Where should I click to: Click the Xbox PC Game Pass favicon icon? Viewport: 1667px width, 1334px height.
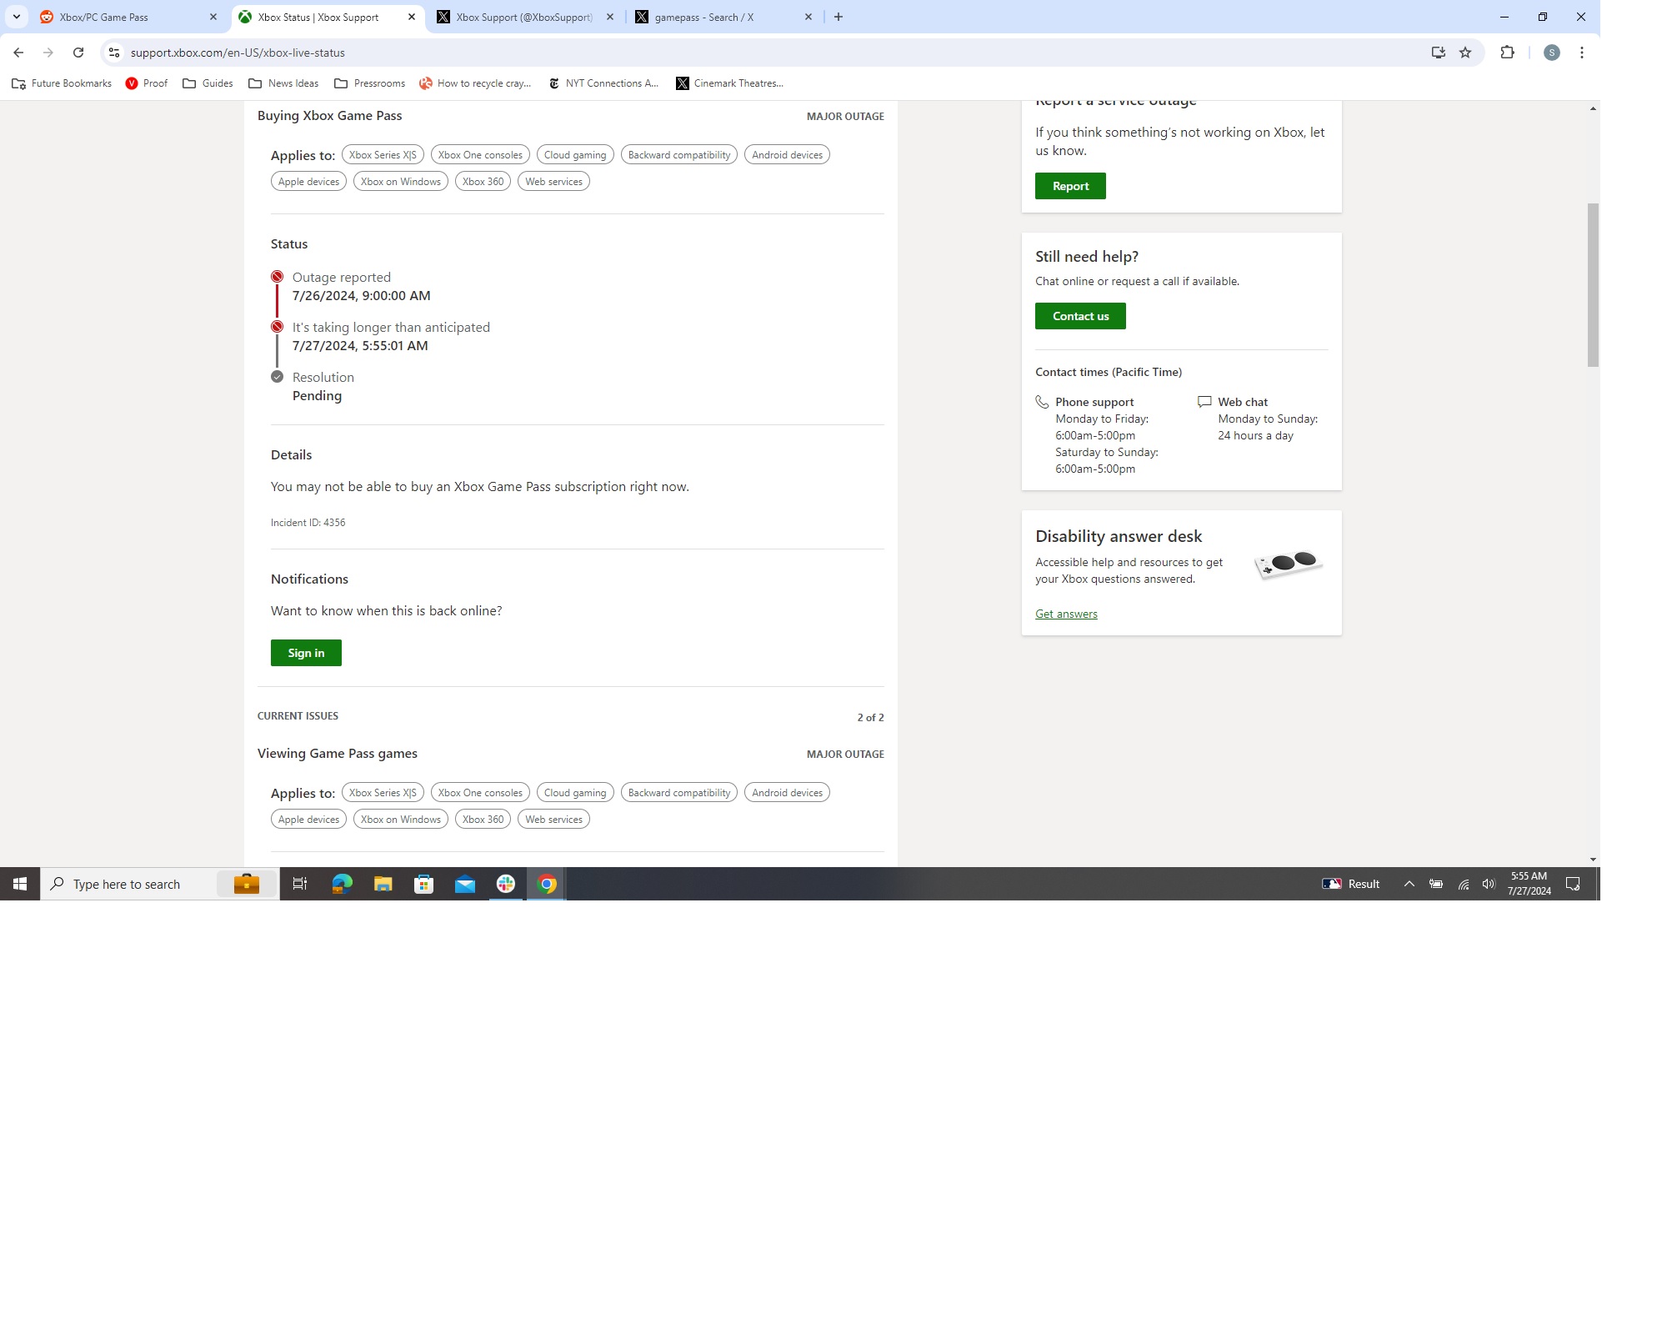click(48, 17)
